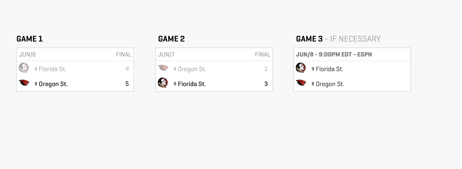This screenshot has width=462, height=169.
Task: Click Oregon St. logo in Game 2
Action: pyautogui.click(x=163, y=68)
